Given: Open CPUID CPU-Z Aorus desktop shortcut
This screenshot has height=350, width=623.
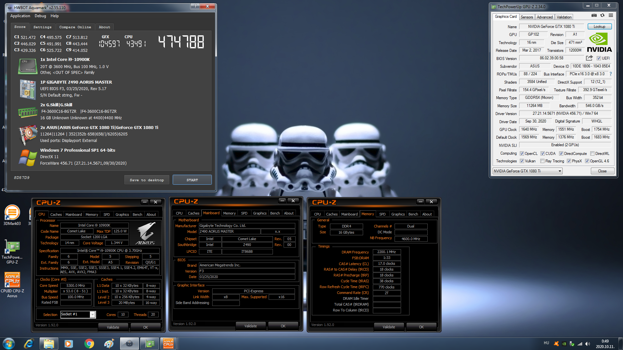Looking at the screenshot, I should point(12,285).
